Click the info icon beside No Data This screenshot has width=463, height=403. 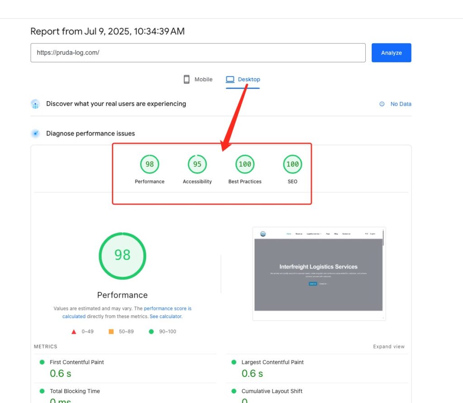(x=382, y=104)
